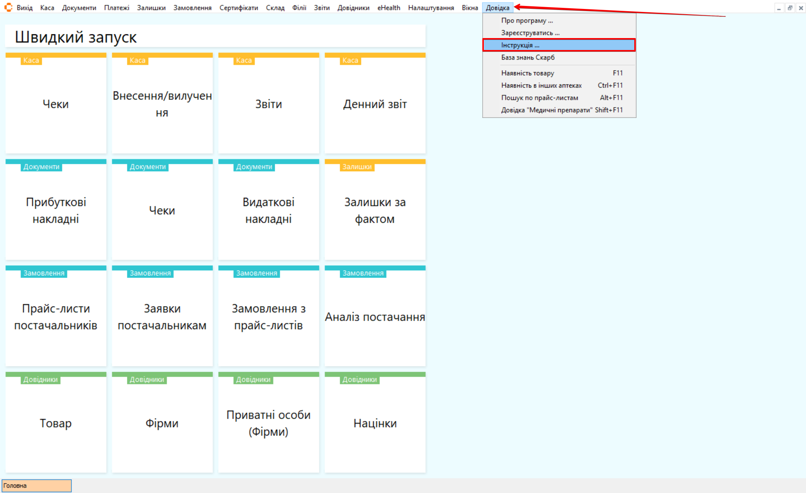
Task: Open the Налаштування menu
Action: pos(431,8)
